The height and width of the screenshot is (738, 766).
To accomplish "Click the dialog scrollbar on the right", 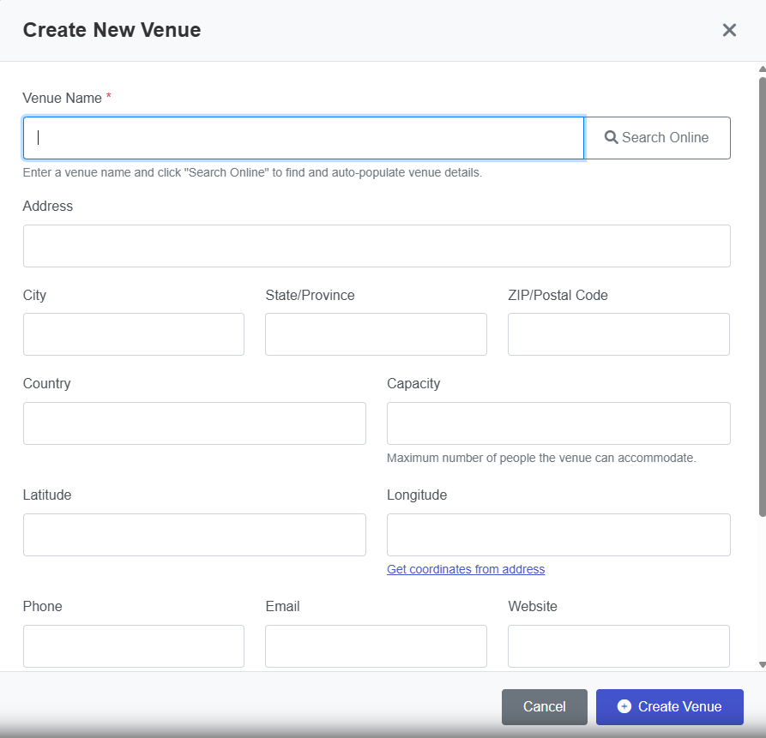I will pos(760,291).
